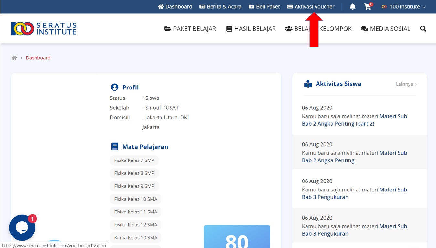Screen dimensions: 436x248
Task: Expand Lainnya in Aktivitas Siswa
Action: click(406, 84)
